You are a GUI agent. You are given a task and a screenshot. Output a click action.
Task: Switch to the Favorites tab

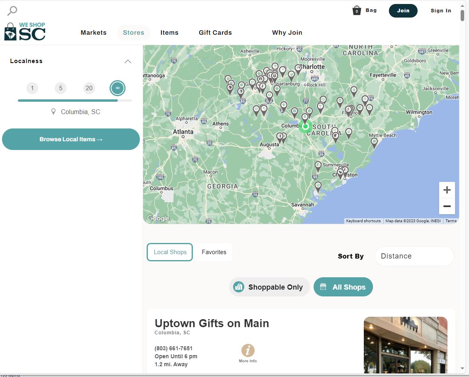[x=214, y=252]
